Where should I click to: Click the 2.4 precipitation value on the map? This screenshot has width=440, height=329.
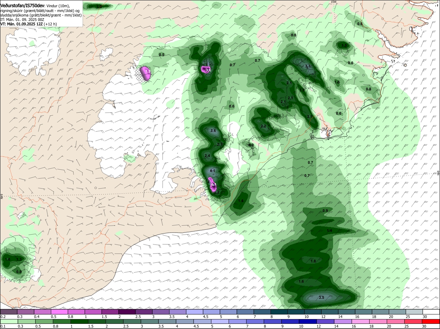click(207, 156)
